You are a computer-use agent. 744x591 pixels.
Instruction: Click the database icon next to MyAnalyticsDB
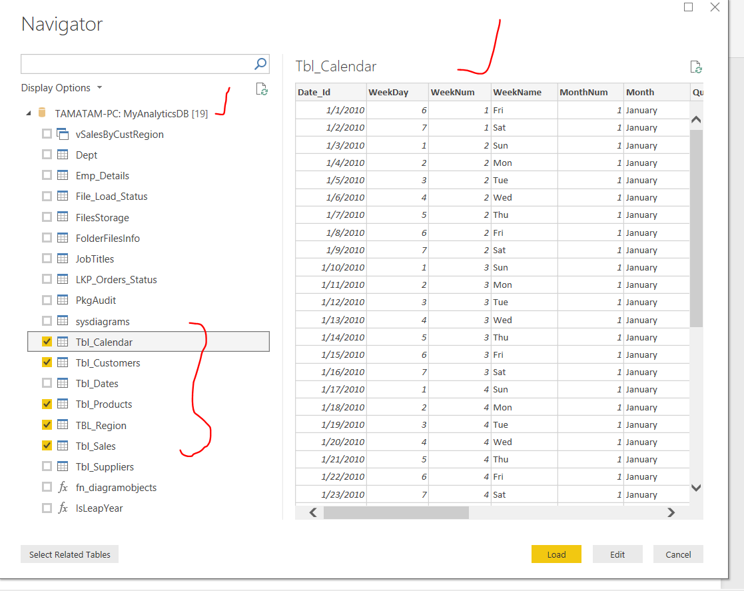(43, 113)
